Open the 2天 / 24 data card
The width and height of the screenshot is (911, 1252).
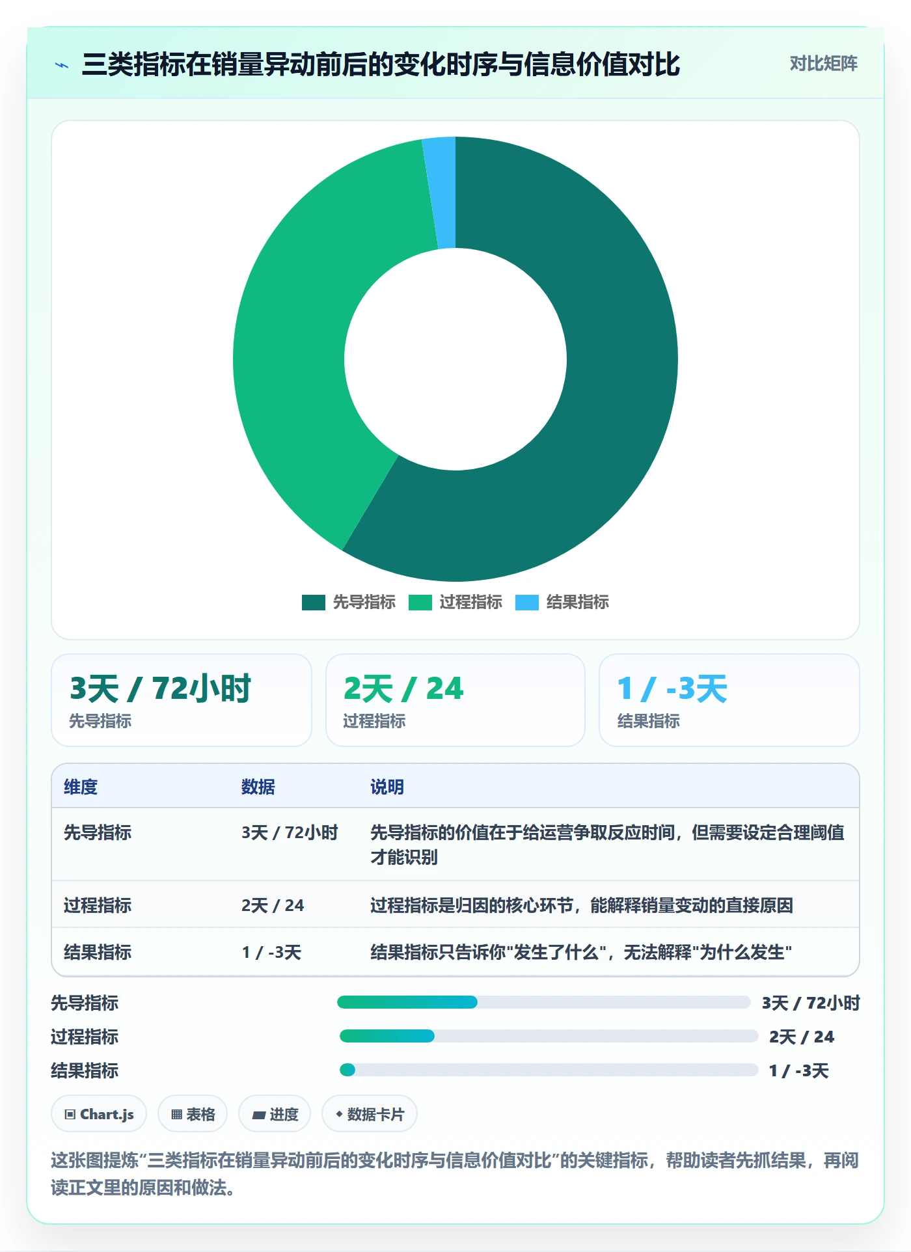pos(455,700)
